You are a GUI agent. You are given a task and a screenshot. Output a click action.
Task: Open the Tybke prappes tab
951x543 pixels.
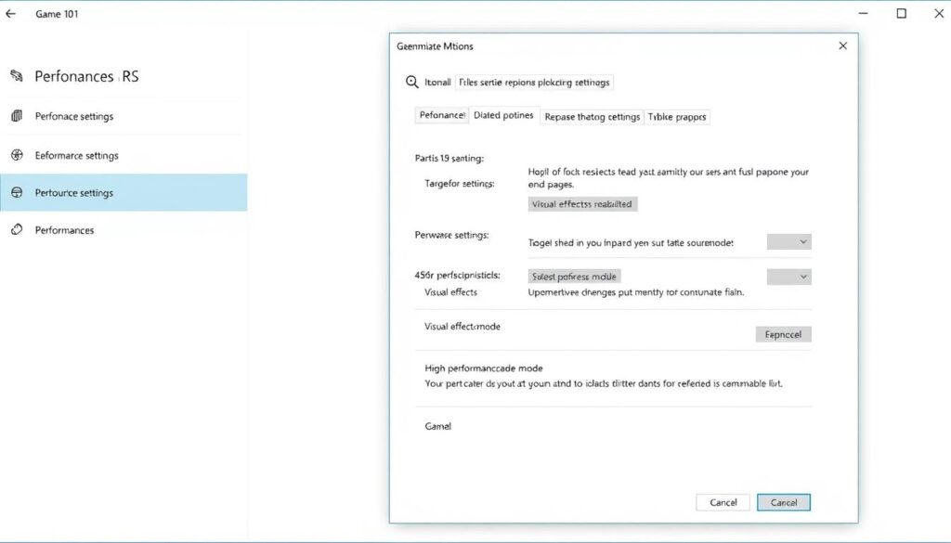[677, 116]
